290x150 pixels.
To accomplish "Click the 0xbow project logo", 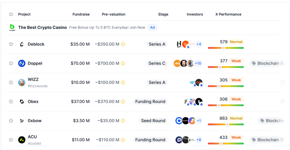I will click(x=22, y=121).
